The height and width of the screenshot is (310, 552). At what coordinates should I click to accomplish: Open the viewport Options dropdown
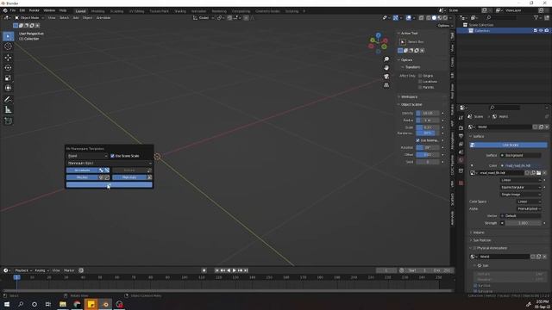(x=444, y=25)
